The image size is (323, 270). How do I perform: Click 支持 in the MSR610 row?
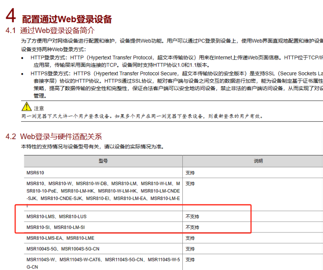190,173
